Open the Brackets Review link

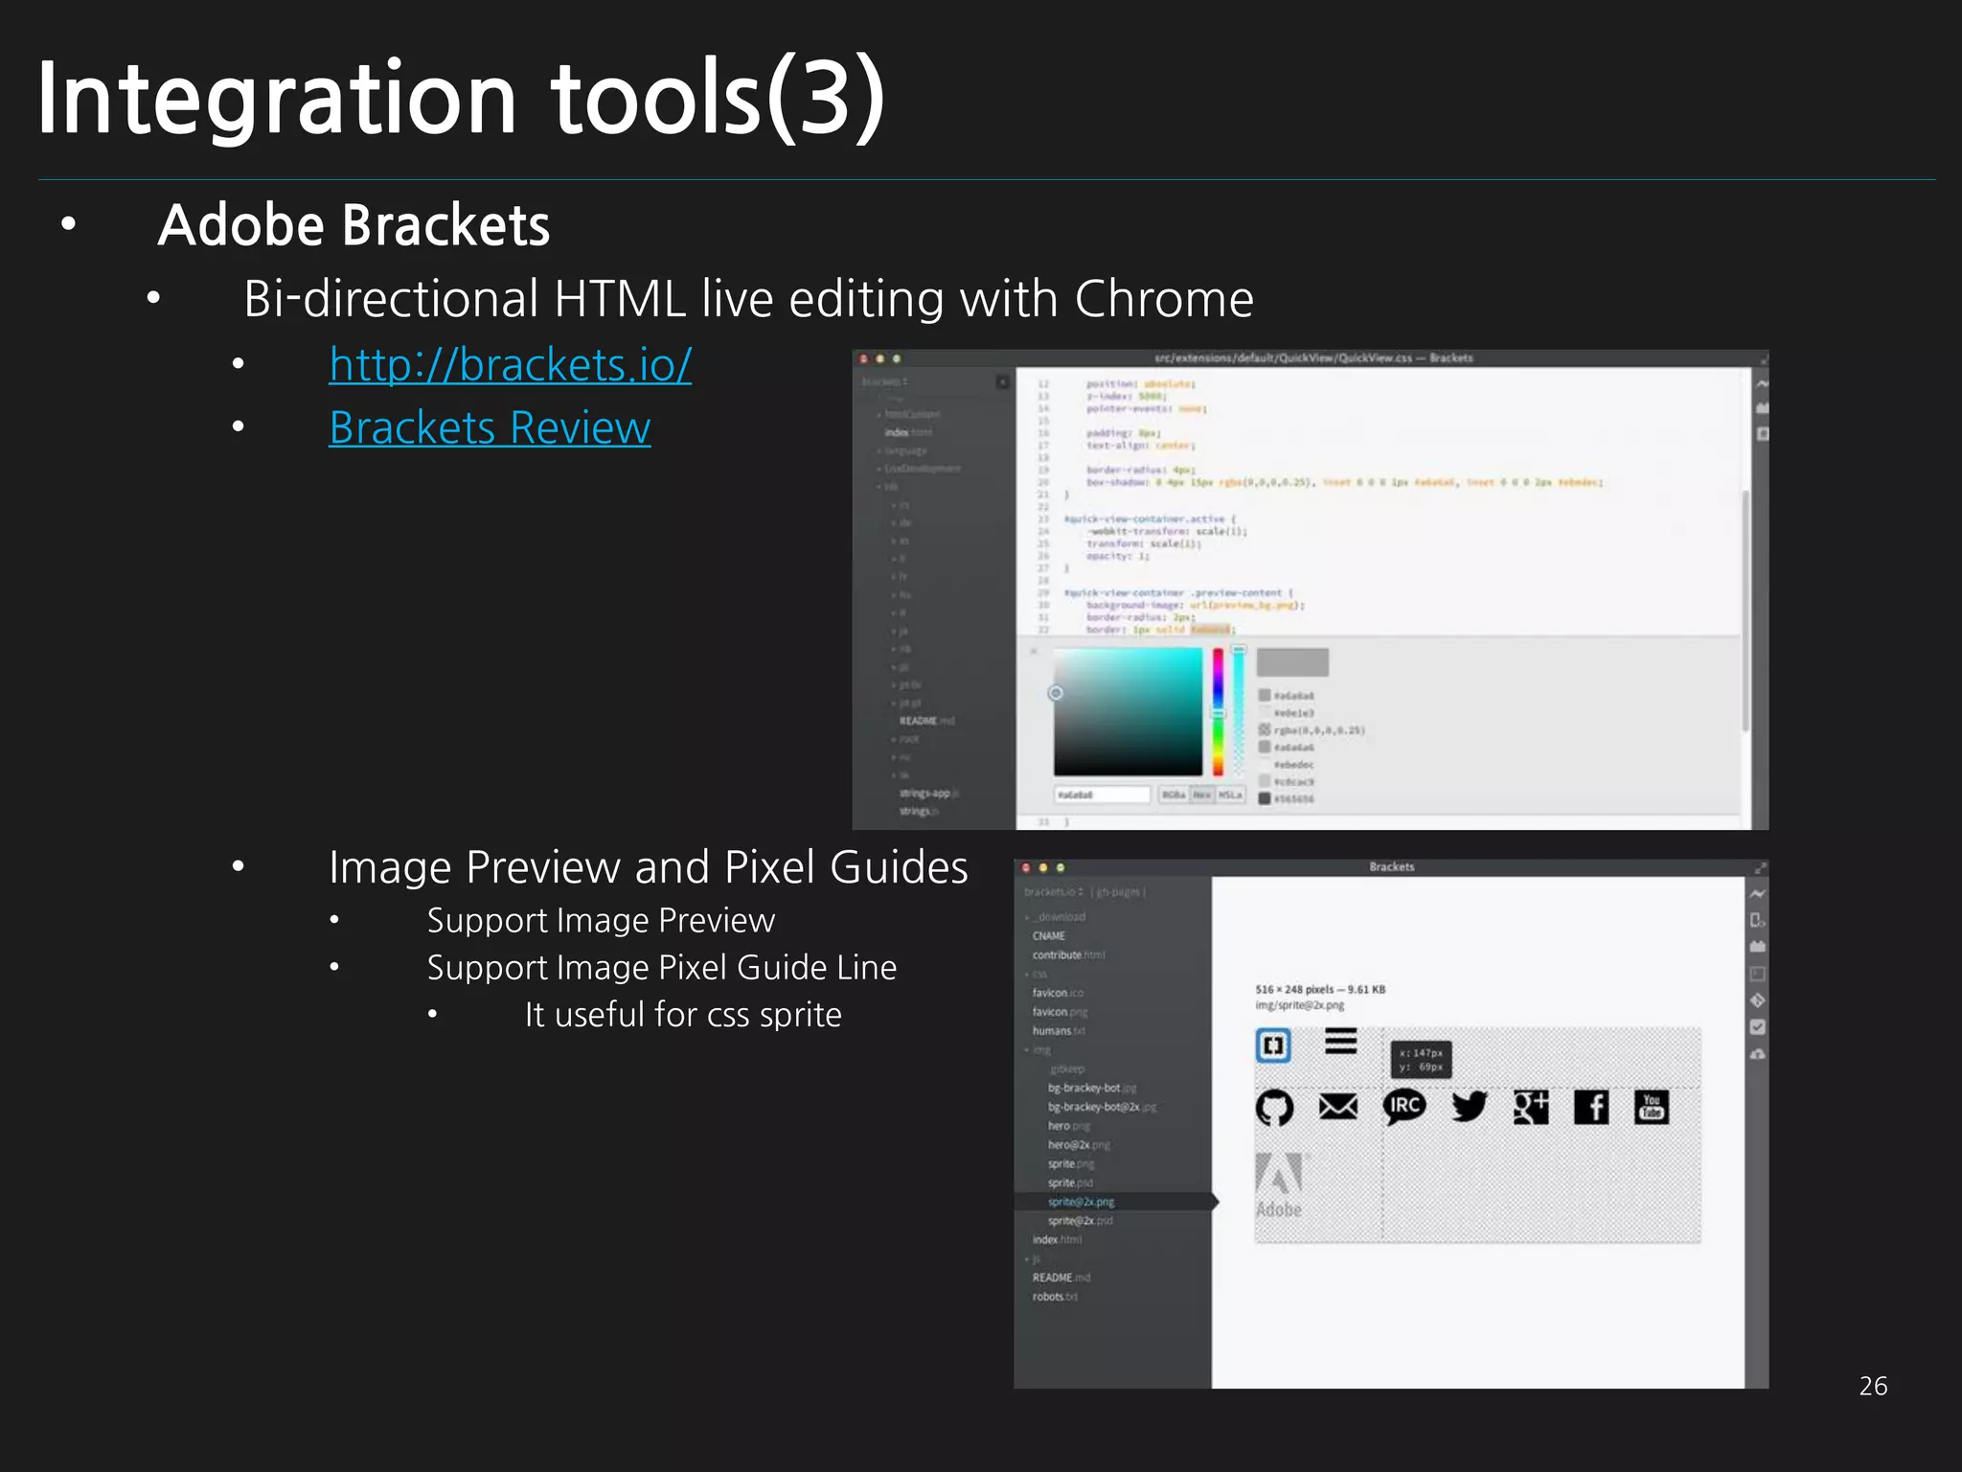[x=490, y=427]
